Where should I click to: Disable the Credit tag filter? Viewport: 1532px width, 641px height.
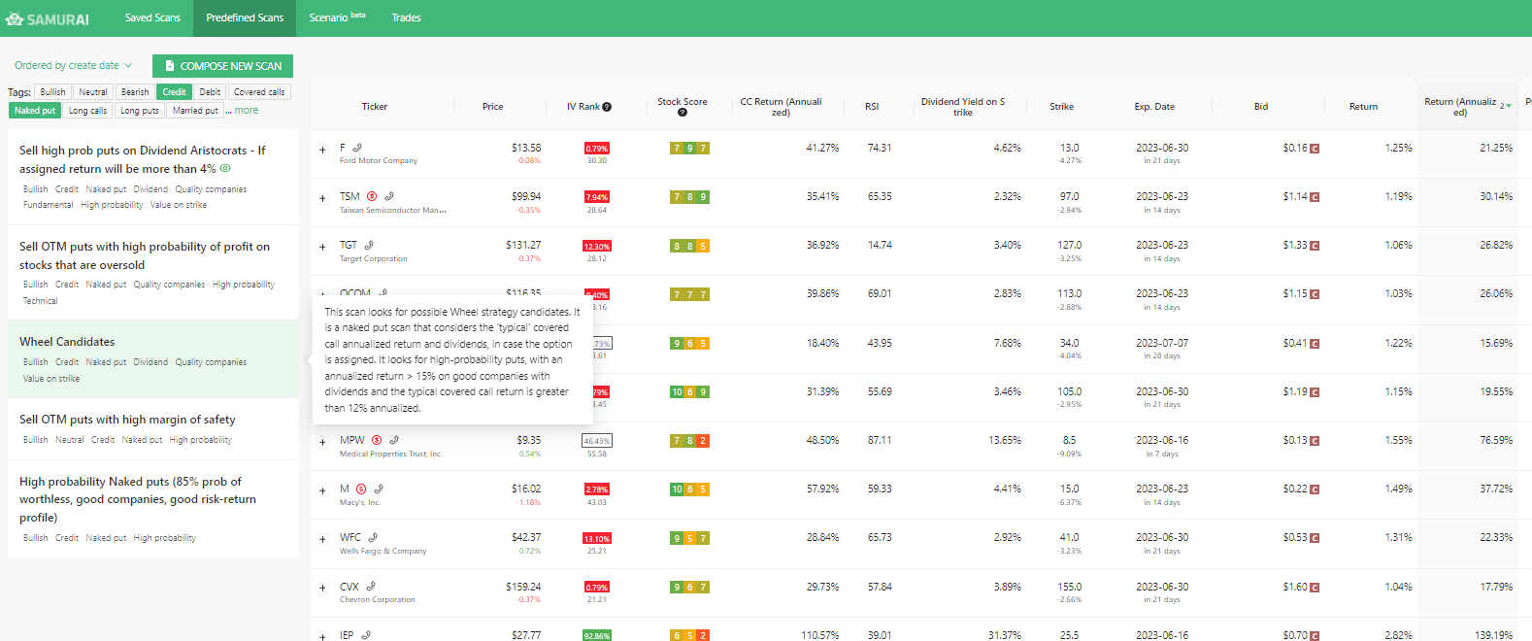(174, 92)
